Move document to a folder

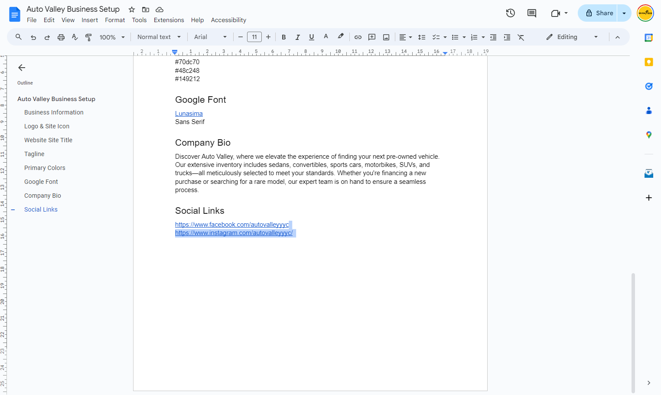pos(146,10)
